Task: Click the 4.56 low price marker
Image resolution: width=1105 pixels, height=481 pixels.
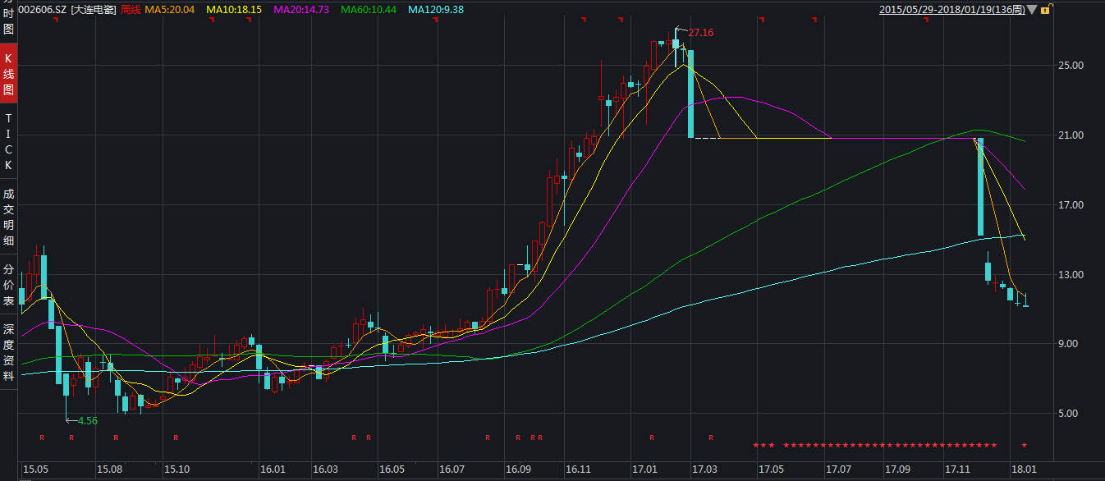Action: (x=87, y=420)
